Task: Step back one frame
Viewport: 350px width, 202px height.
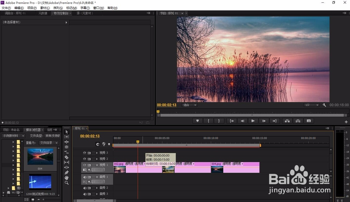Action: [242, 121]
